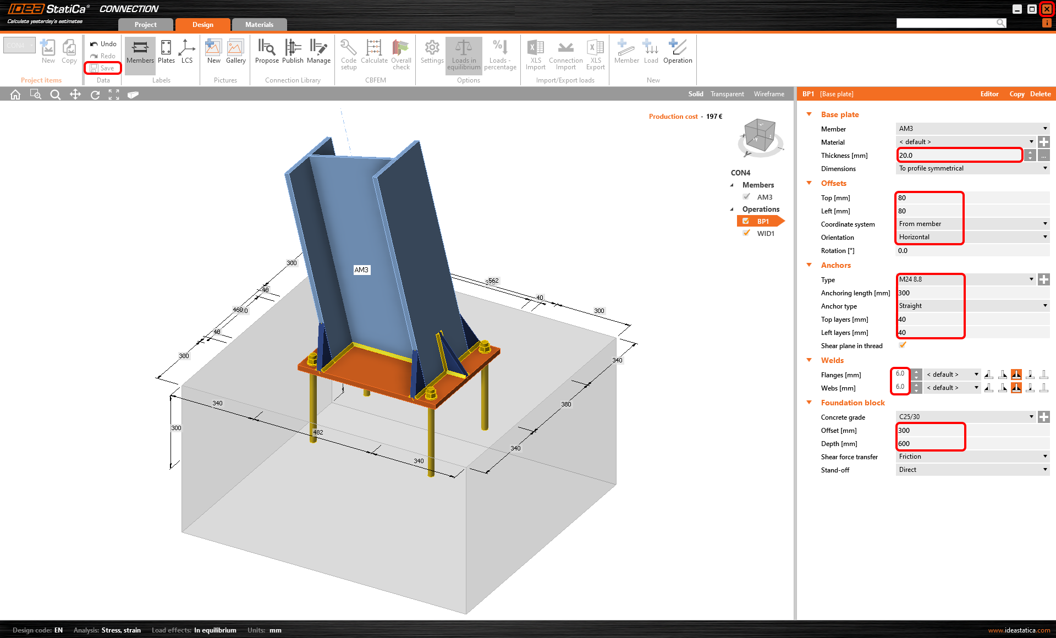Switch to the Project tab

pyautogui.click(x=146, y=25)
